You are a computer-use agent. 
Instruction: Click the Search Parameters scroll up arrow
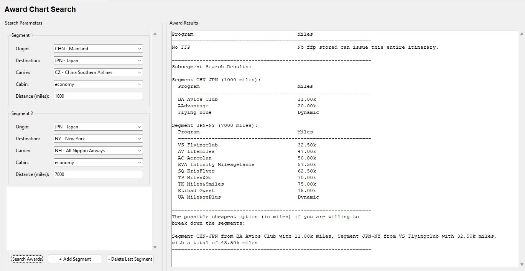click(155, 34)
